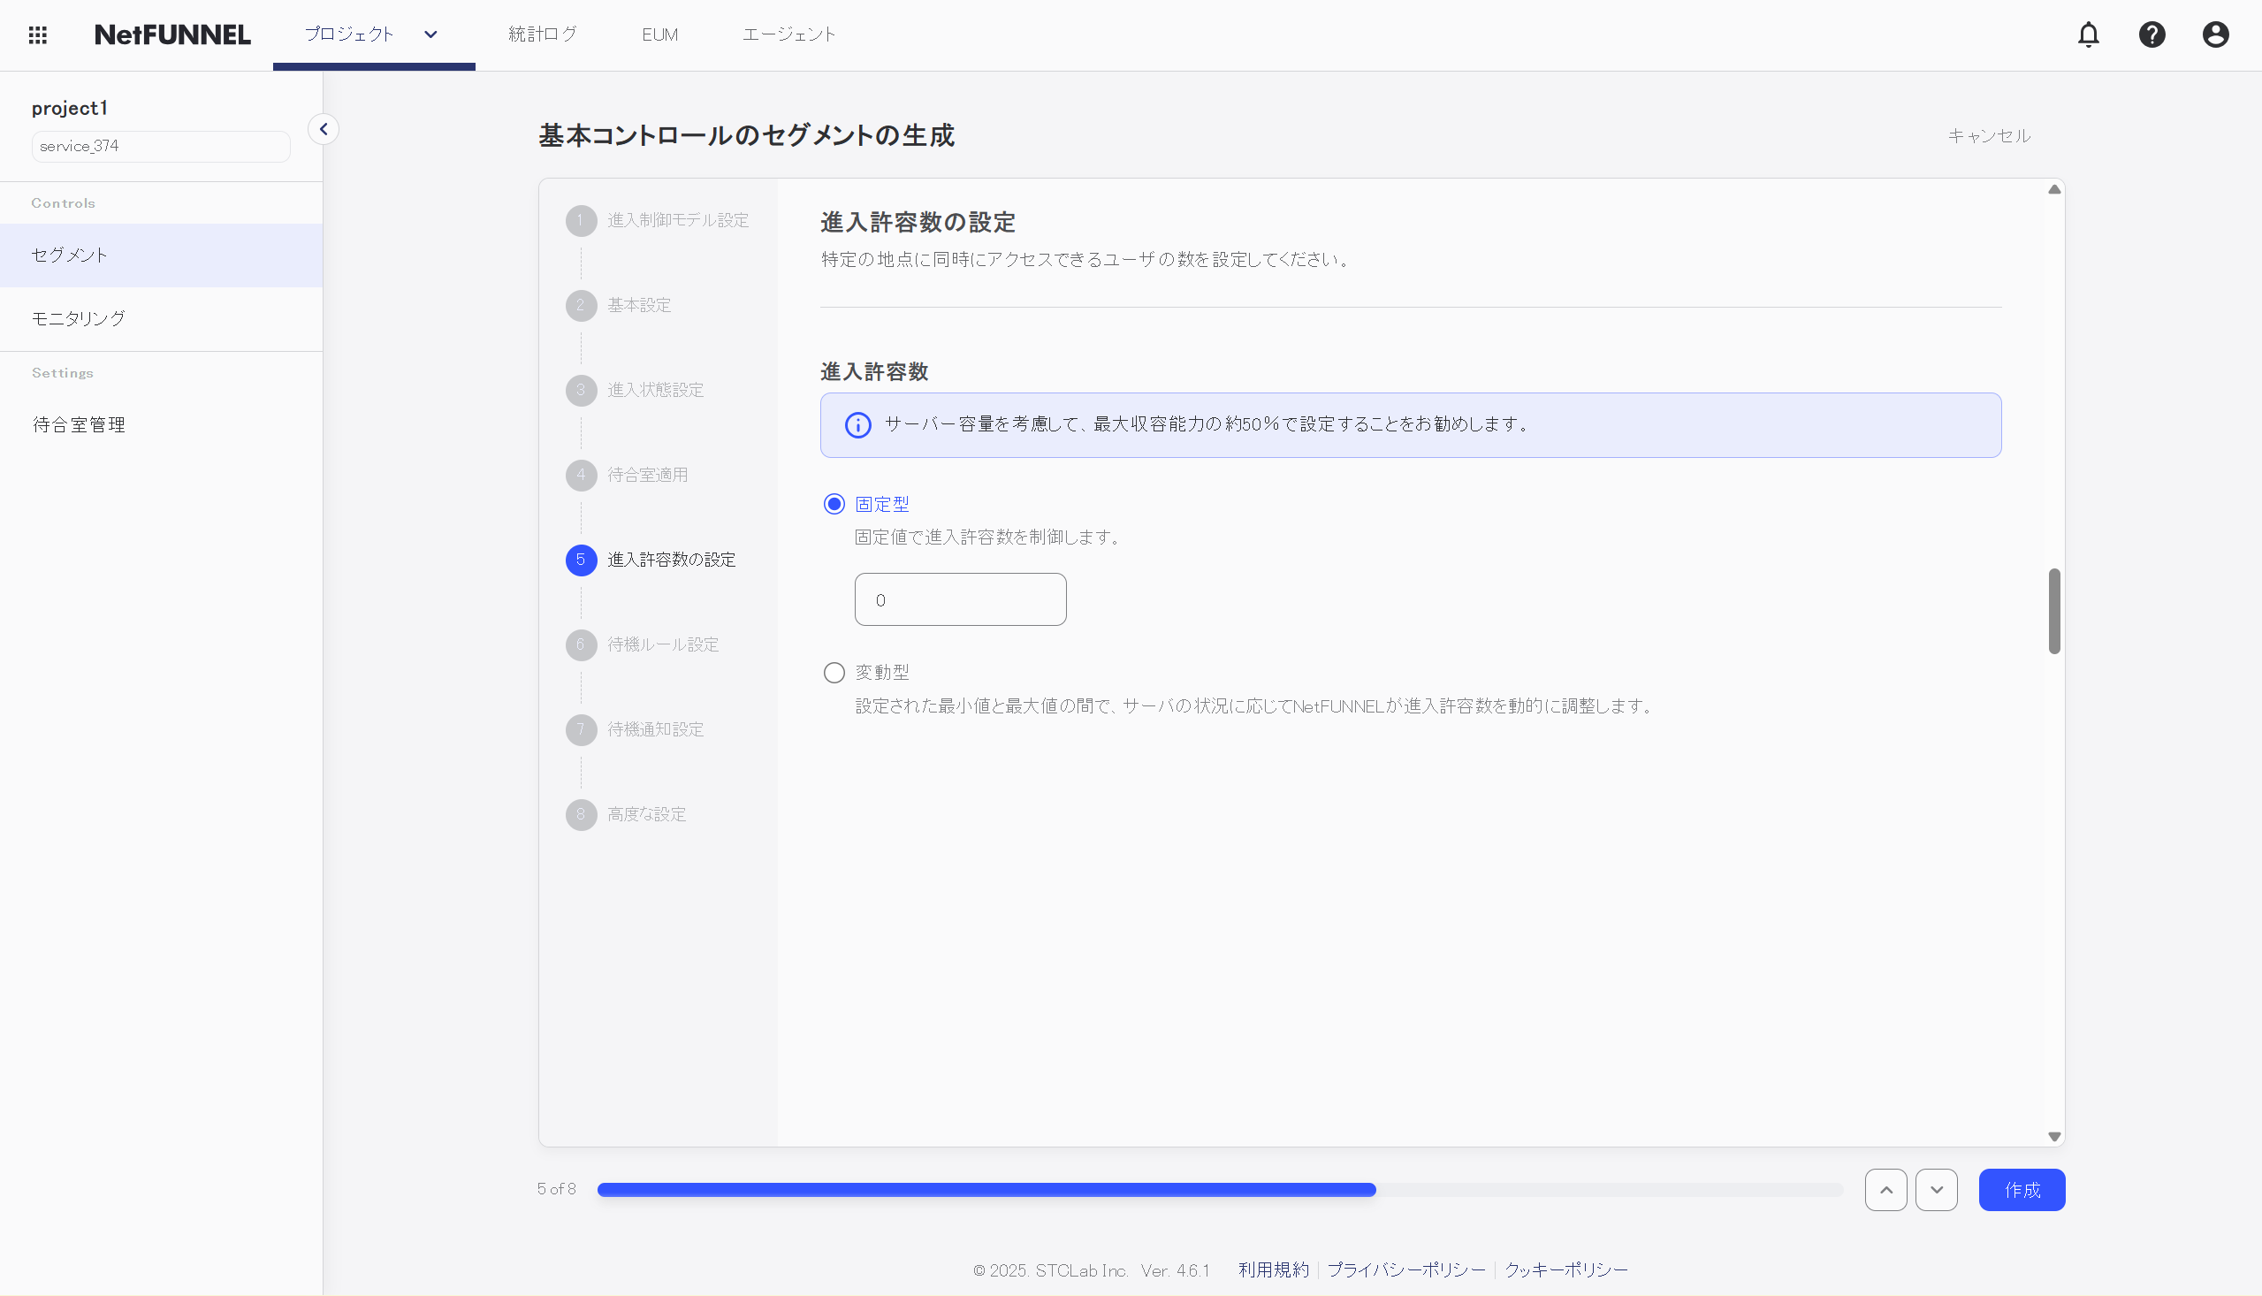
Task: Click the panel scroll-down arrow
Action: pos(2053,1135)
